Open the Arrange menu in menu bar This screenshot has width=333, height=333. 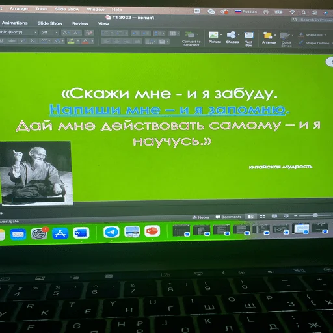(x=19, y=8)
